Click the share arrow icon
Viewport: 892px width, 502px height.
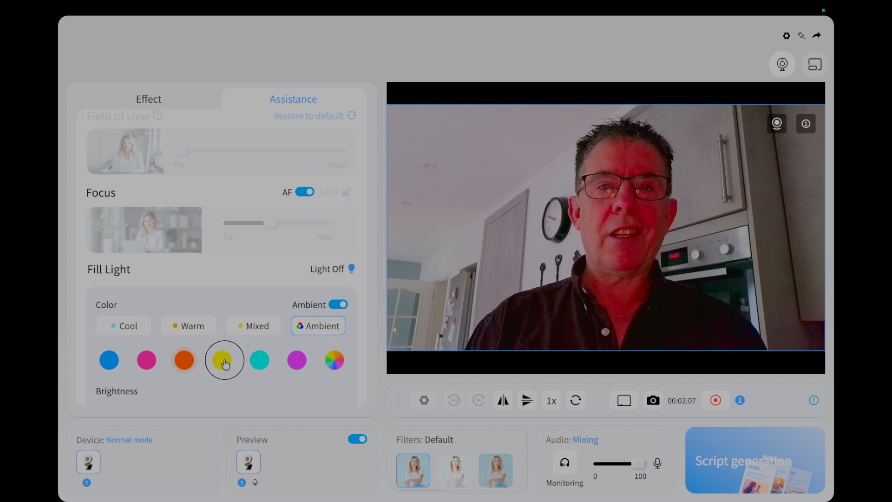click(x=817, y=35)
